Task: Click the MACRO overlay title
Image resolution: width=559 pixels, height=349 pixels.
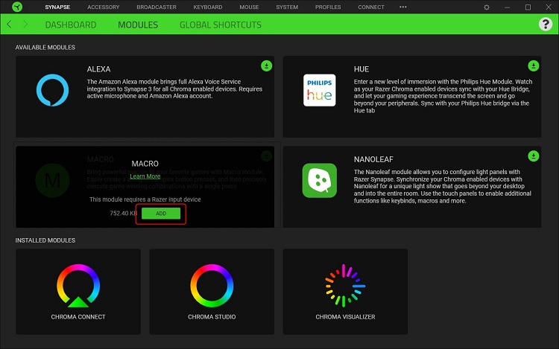Action: click(145, 164)
